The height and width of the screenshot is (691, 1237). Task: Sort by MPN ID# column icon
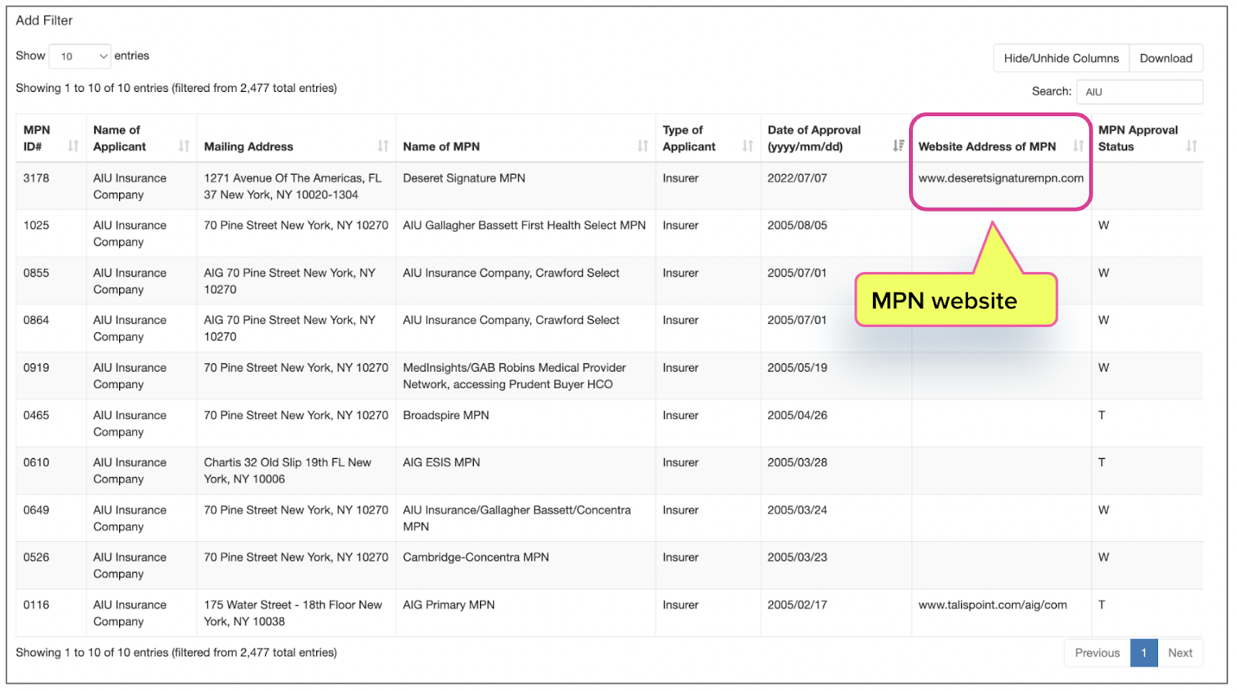click(x=73, y=146)
